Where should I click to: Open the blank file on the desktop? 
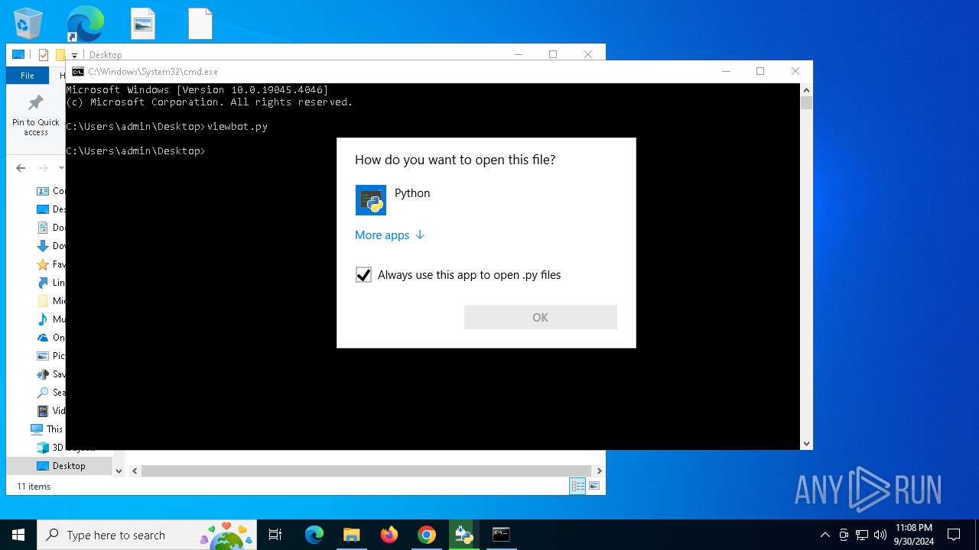pos(200,24)
